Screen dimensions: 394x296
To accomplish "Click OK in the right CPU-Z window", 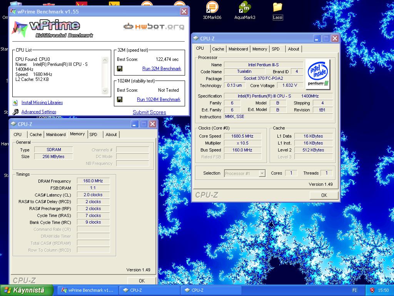I will [324, 195].
